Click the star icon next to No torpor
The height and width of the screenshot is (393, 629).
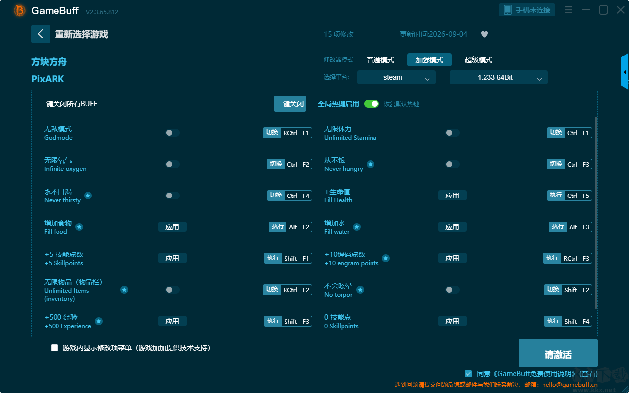pos(360,290)
